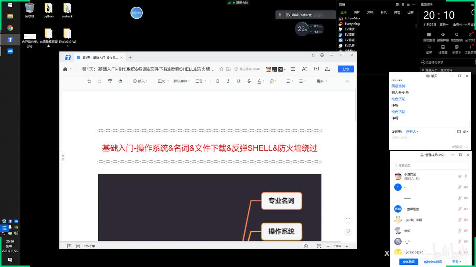Viewport: 476px width, 267px height.
Task: Open the 默认字体 font dropdown
Action: [182, 81]
